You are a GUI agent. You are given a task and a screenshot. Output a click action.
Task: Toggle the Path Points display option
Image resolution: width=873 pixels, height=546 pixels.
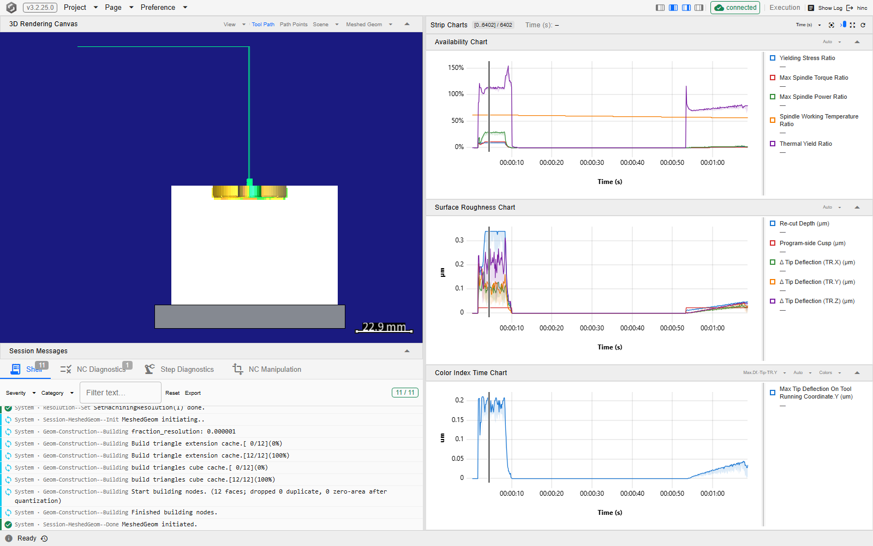(x=294, y=25)
